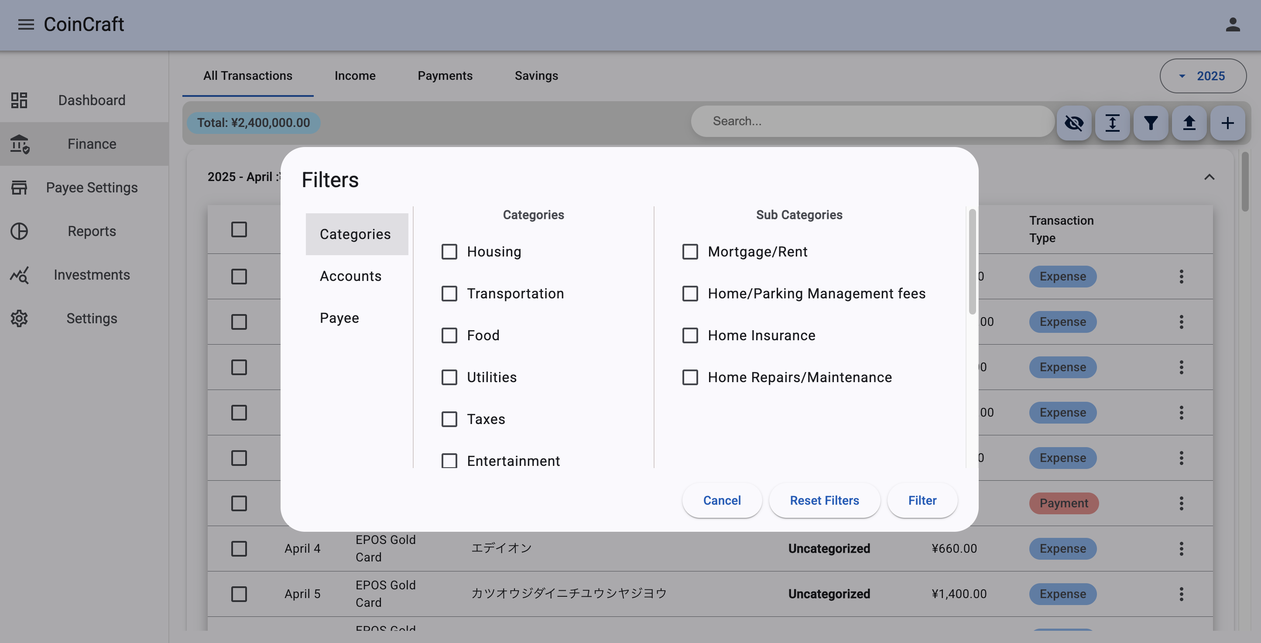Switch to the Payments tab

click(445, 76)
